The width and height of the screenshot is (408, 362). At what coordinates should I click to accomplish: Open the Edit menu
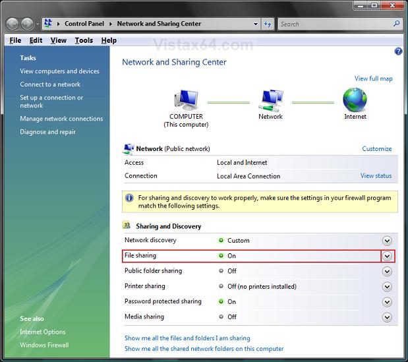(x=36, y=40)
